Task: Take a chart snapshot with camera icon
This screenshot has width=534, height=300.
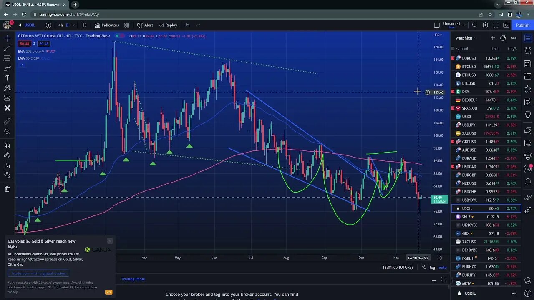Action: coord(506,25)
